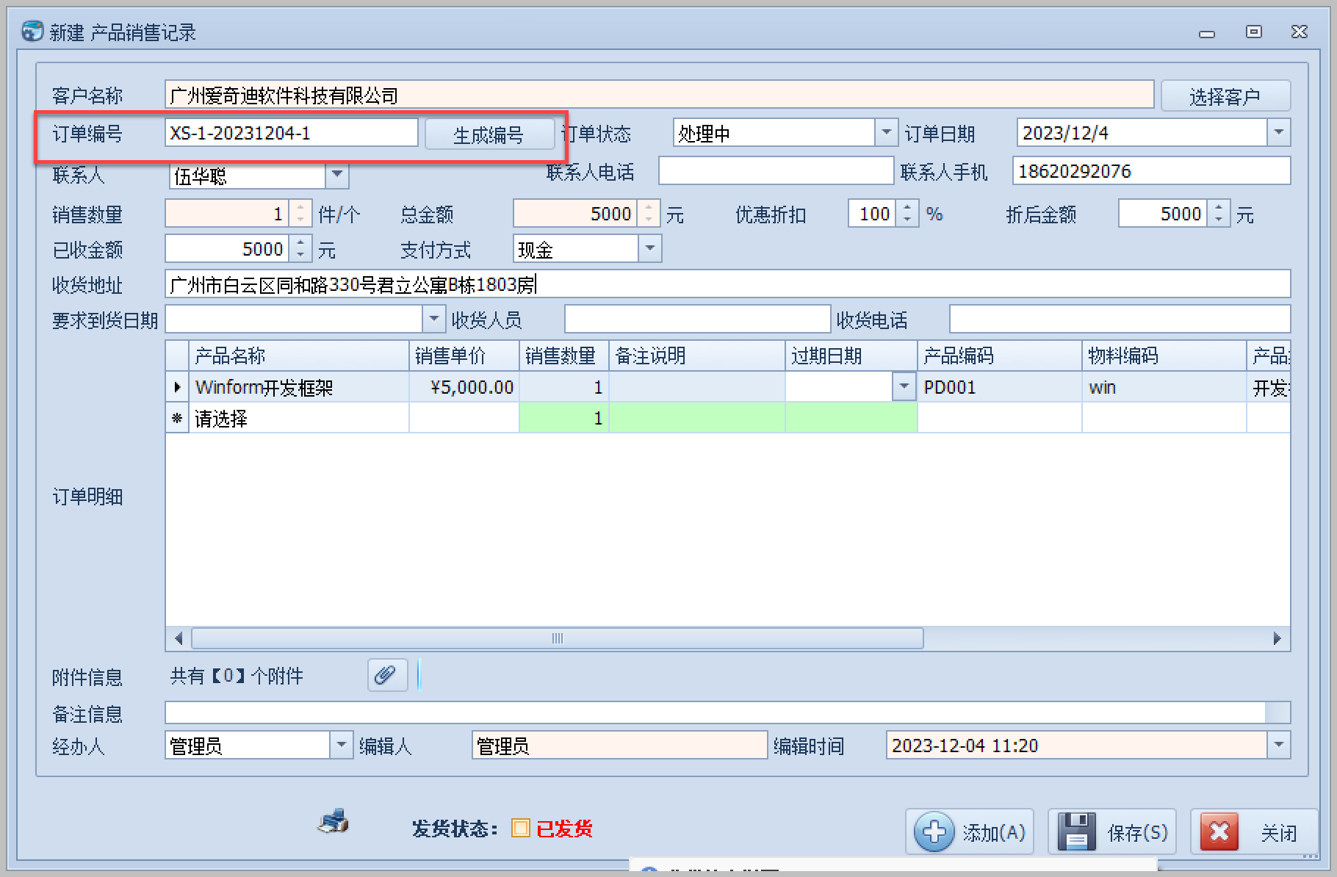Click the horizontal scrollbar thumb
1337x877 pixels.
558,638
